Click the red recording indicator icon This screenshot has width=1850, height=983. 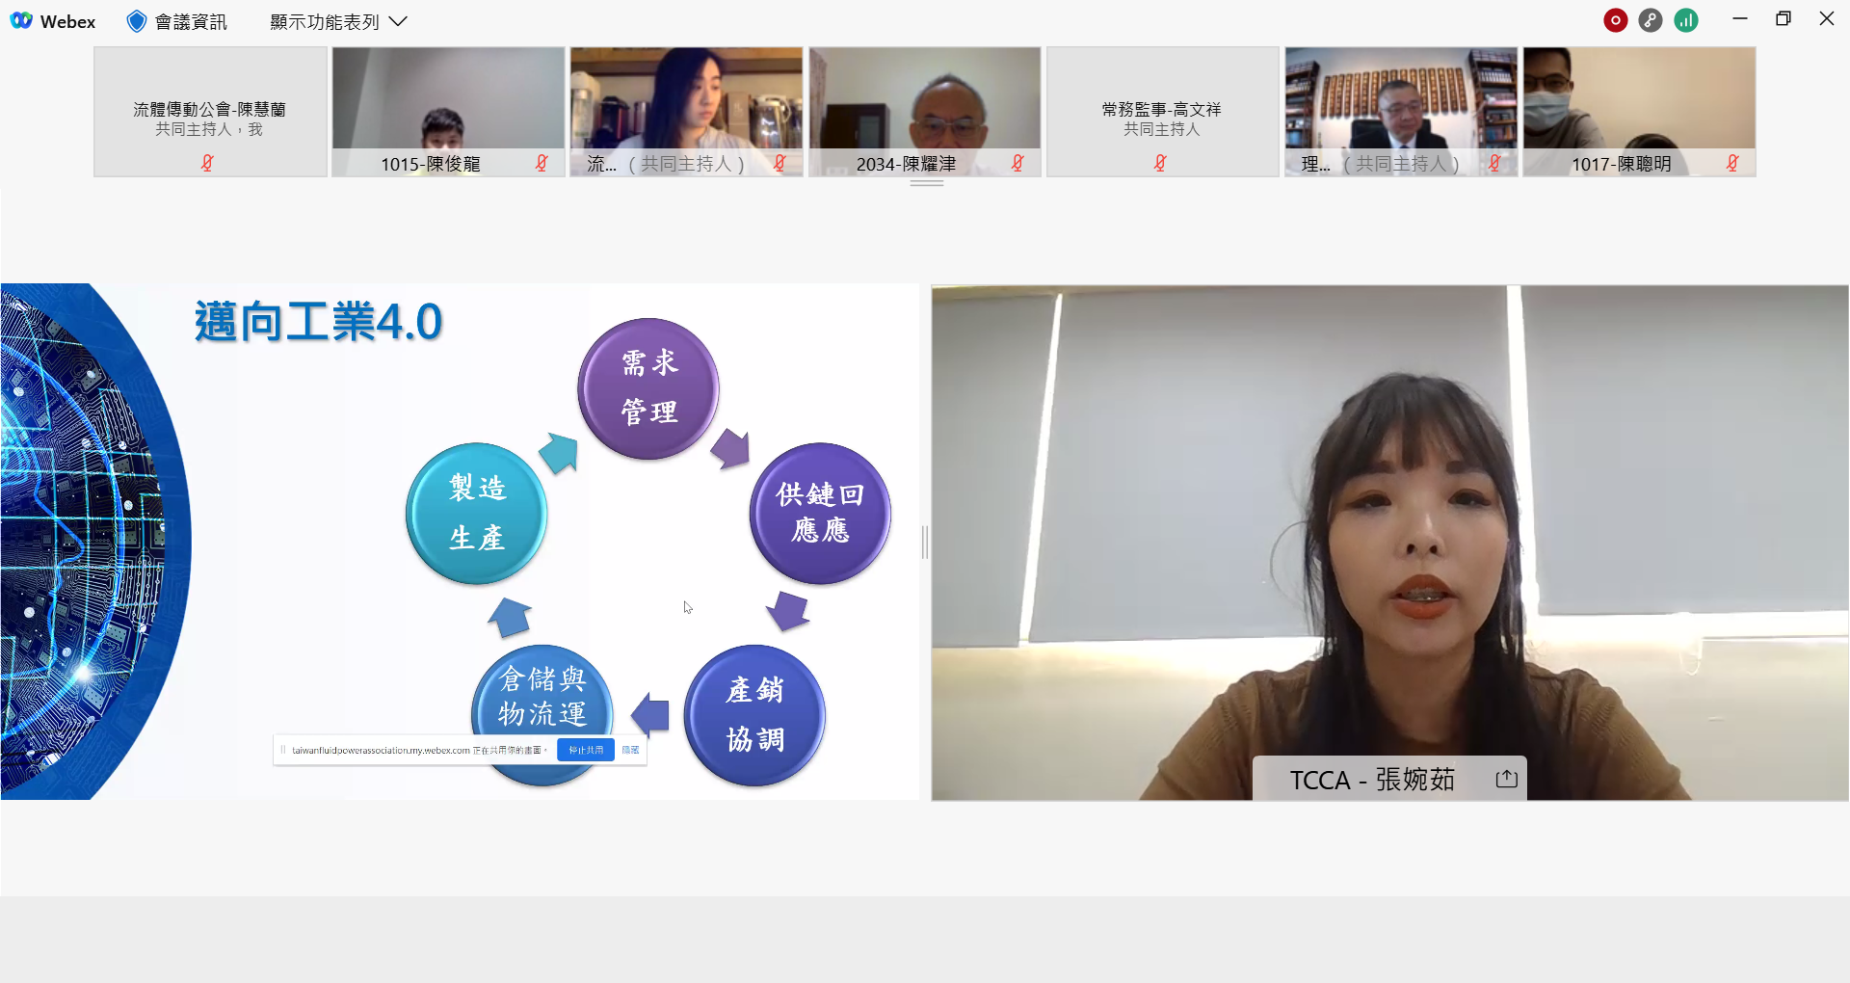tap(1616, 20)
